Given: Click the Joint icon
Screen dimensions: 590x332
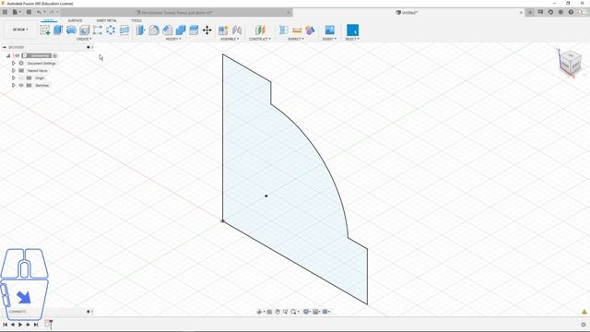Looking at the screenshot, I should coord(237,30).
